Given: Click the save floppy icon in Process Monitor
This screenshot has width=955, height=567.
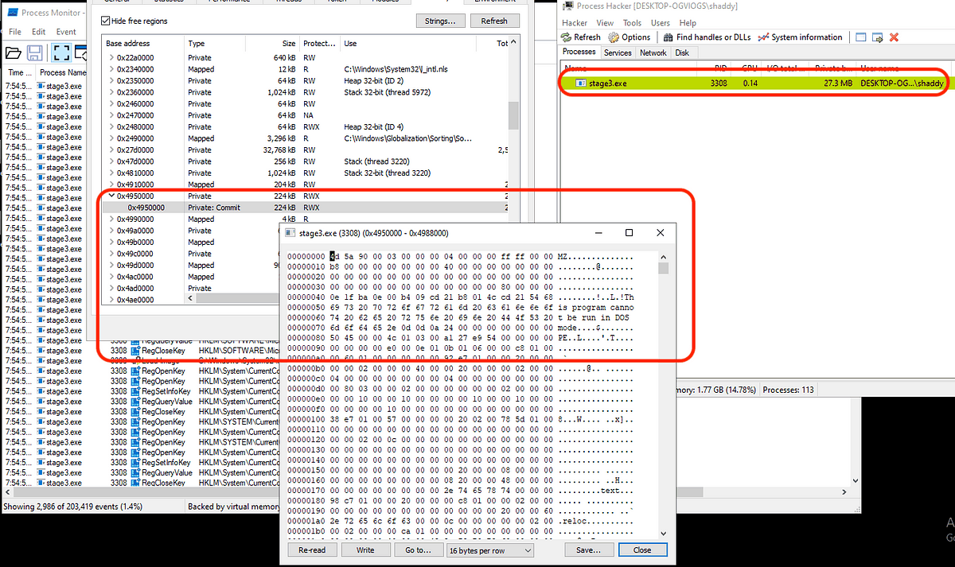Looking at the screenshot, I should (35, 53).
